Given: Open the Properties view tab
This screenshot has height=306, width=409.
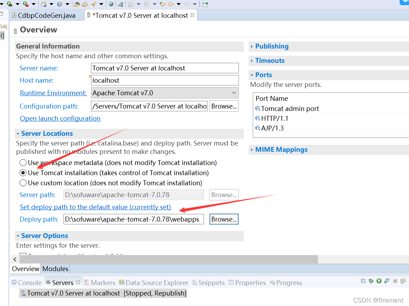Looking at the screenshot, I should [x=247, y=283].
